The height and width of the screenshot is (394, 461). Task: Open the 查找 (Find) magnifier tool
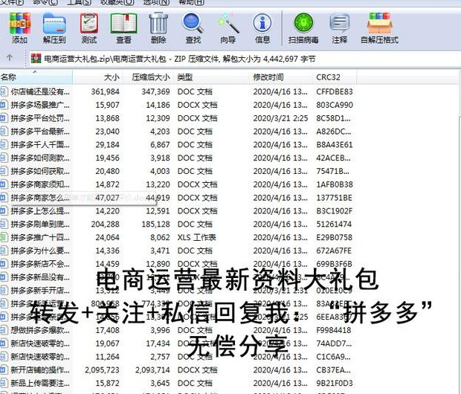193,28
